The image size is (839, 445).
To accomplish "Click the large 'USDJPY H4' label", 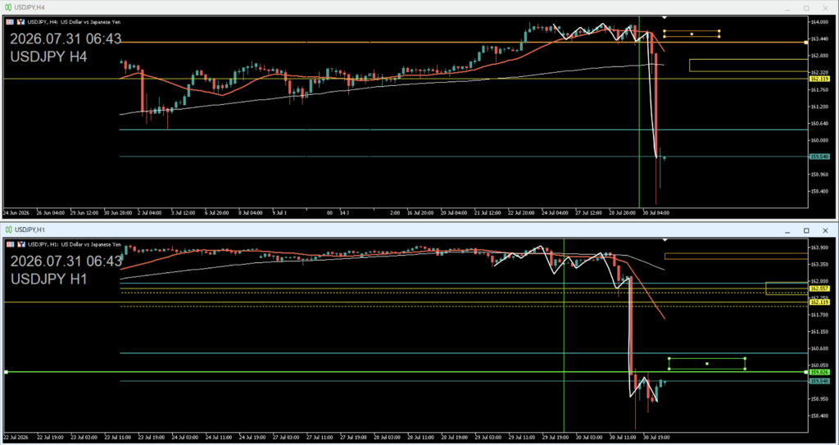I will 49,57.
